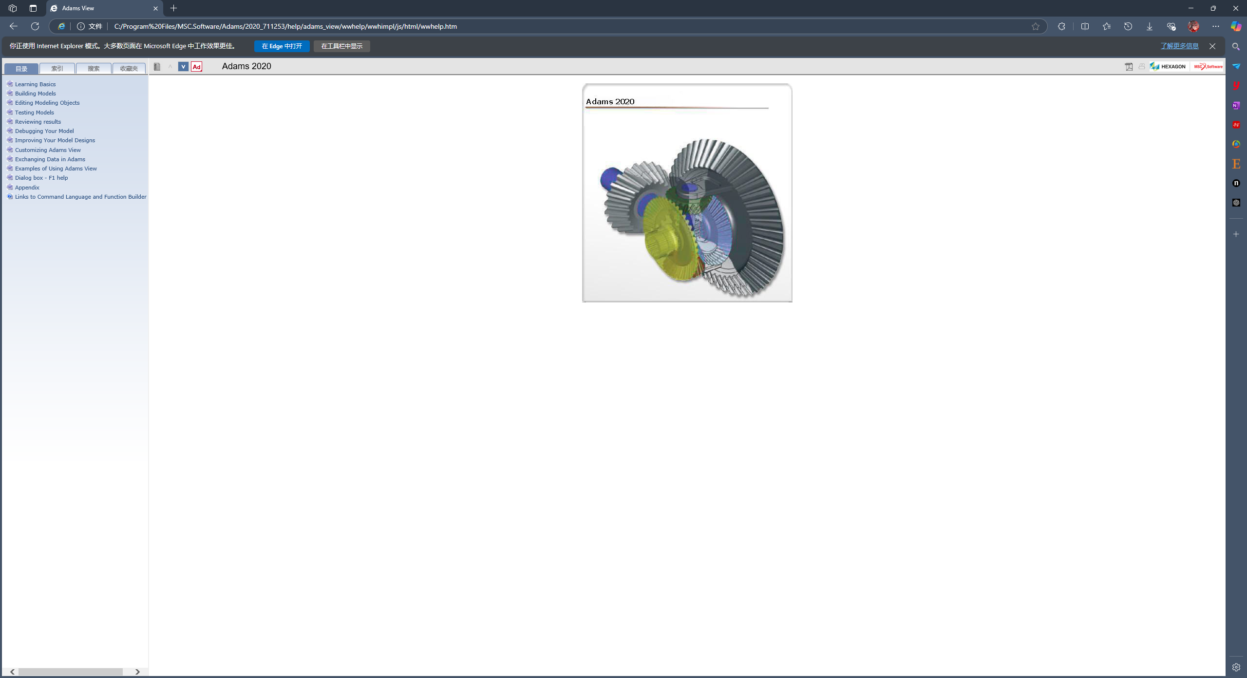Open Links to Command Language and Function Builder
The height and width of the screenshot is (678, 1247).
pyautogui.click(x=80, y=197)
